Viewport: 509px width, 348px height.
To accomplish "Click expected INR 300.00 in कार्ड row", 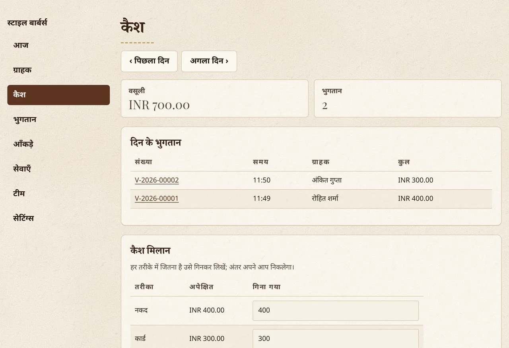I will point(207,339).
